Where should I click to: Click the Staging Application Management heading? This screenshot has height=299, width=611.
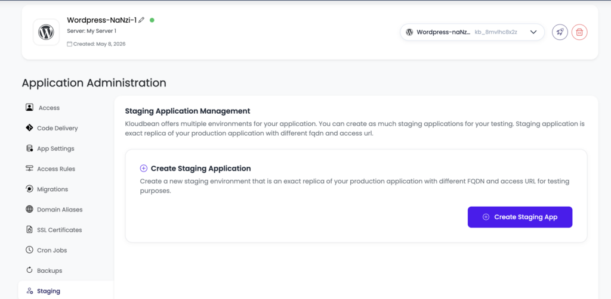pos(187,111)
